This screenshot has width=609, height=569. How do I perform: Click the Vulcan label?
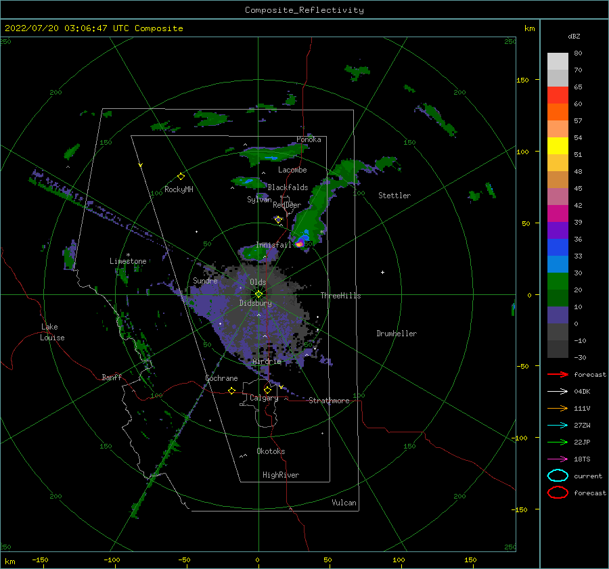click(344, 503)
